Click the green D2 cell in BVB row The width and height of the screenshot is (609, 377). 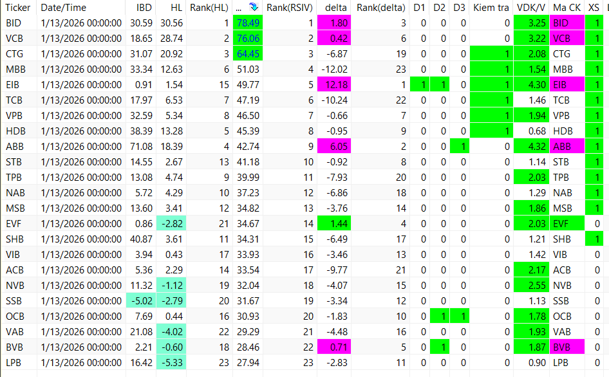click(440, 347)
